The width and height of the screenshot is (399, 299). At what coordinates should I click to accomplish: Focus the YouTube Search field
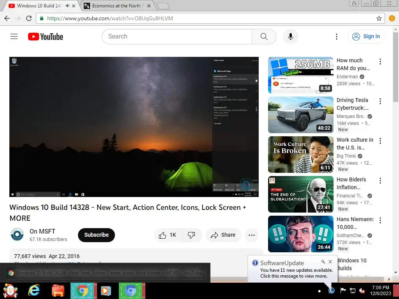pos(177,37)
